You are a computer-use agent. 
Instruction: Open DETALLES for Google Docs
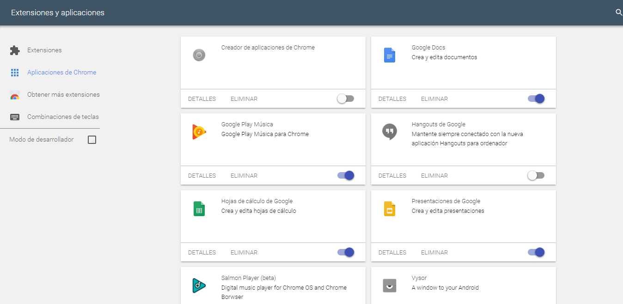point(392,99)
